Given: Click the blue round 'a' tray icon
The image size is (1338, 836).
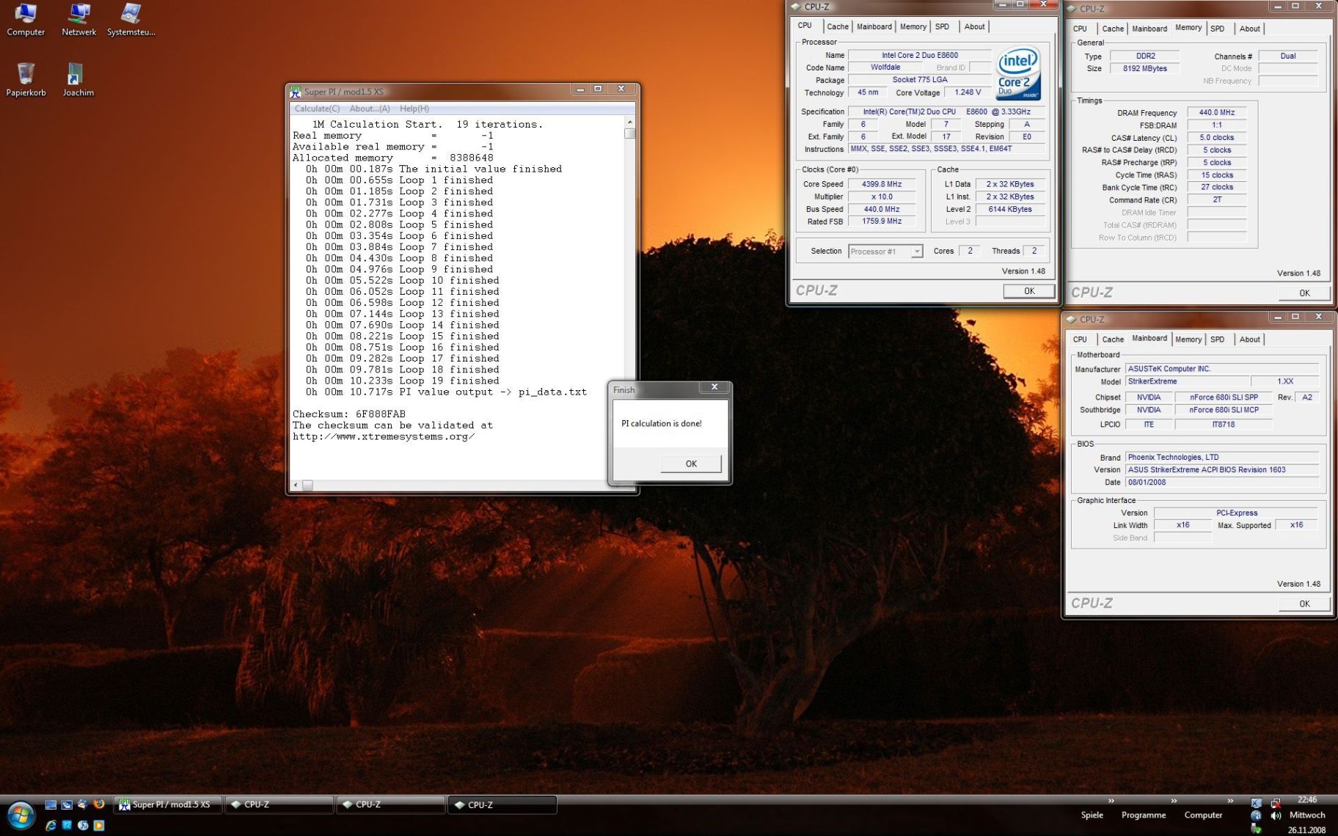Looking at the screenshot, I should pos(1256,815).
